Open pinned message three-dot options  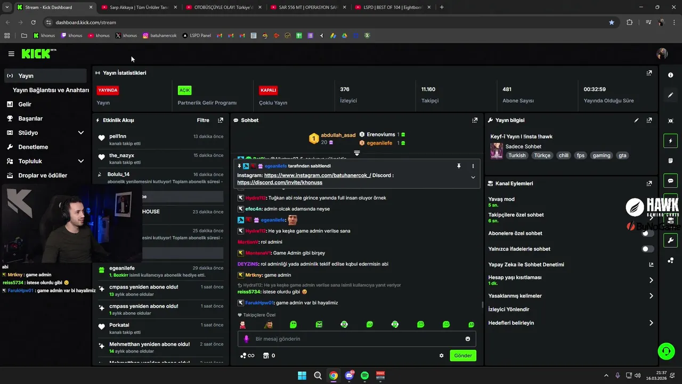[473, 166]
